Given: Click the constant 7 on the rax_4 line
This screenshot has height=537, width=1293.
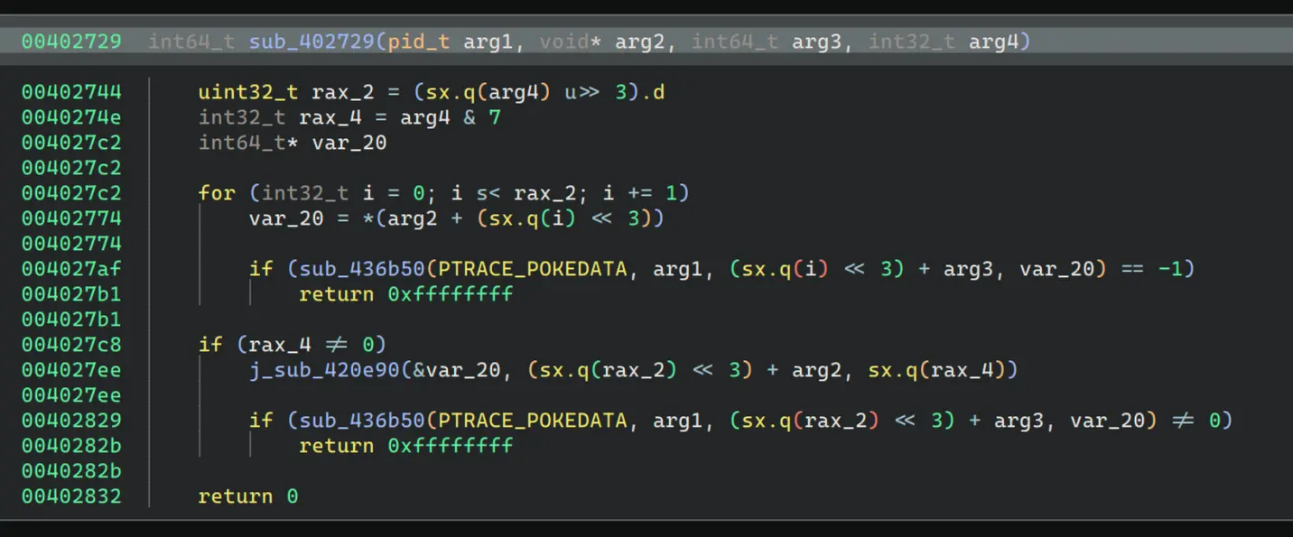Looking at the screenshot, I should click(495, 117).
